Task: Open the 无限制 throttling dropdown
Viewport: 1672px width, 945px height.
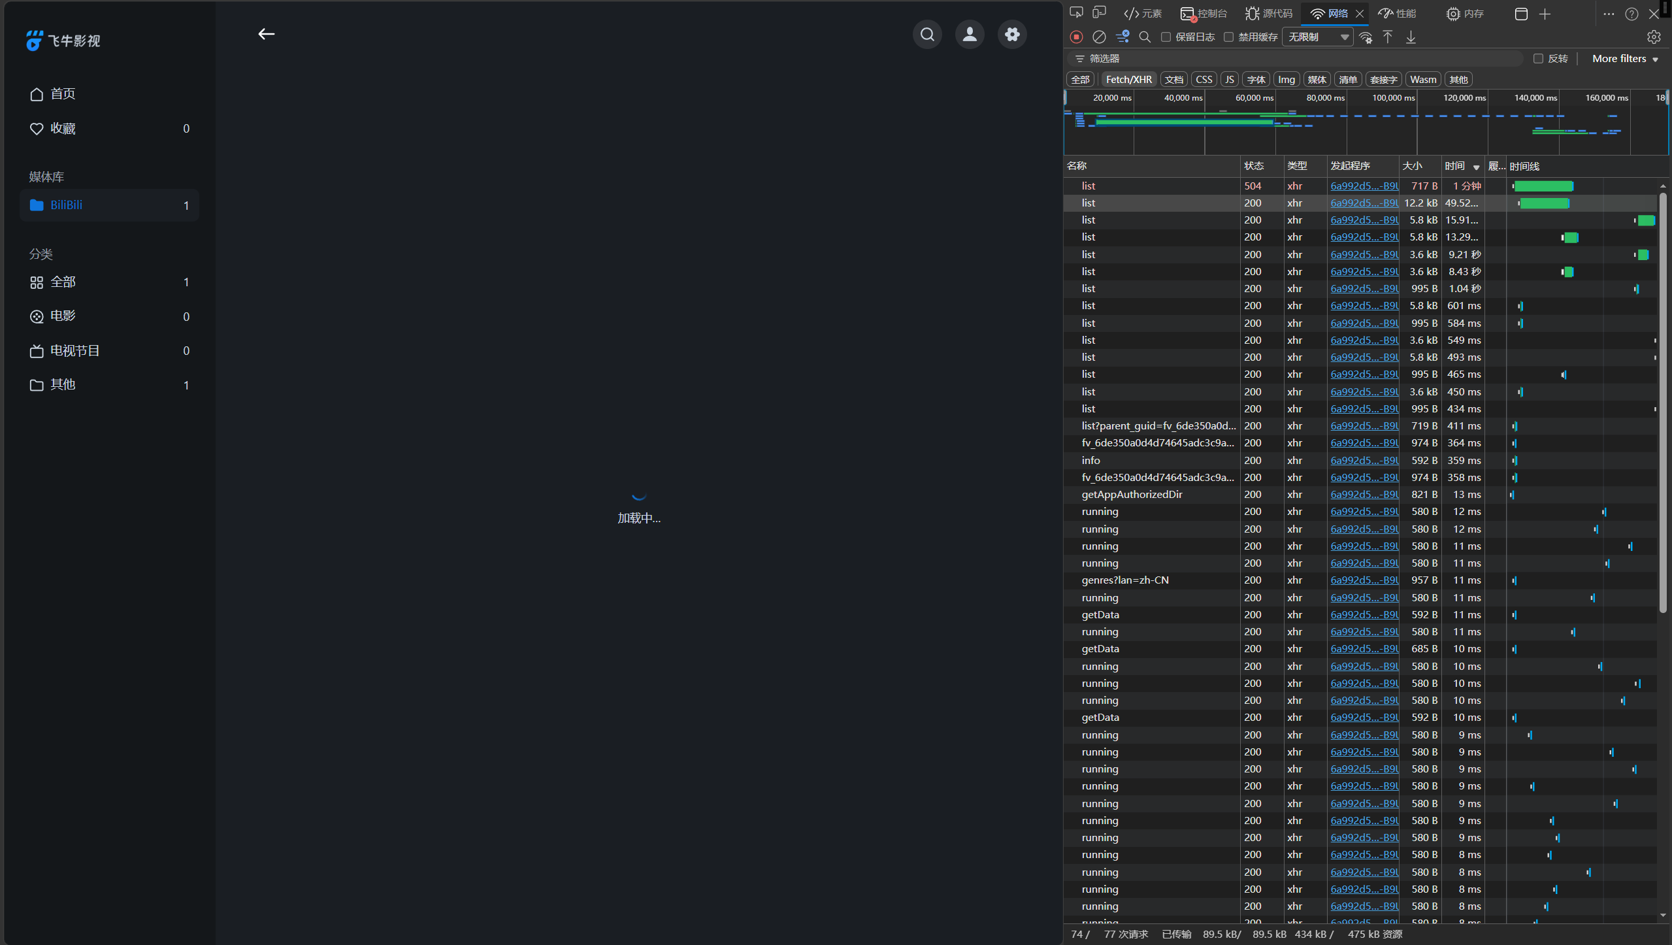Action: (1318, 37)
